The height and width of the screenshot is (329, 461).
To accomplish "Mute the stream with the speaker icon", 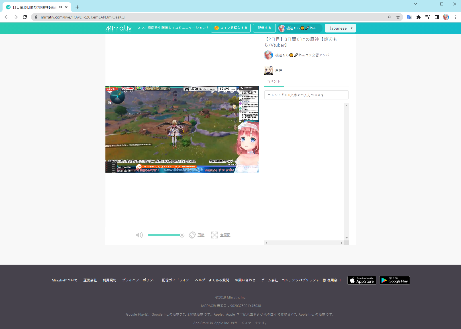I will click(139, 235).
